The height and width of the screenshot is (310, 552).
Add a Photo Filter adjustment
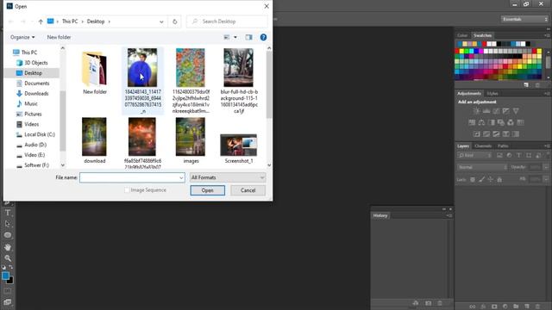(x=501, y=122)
